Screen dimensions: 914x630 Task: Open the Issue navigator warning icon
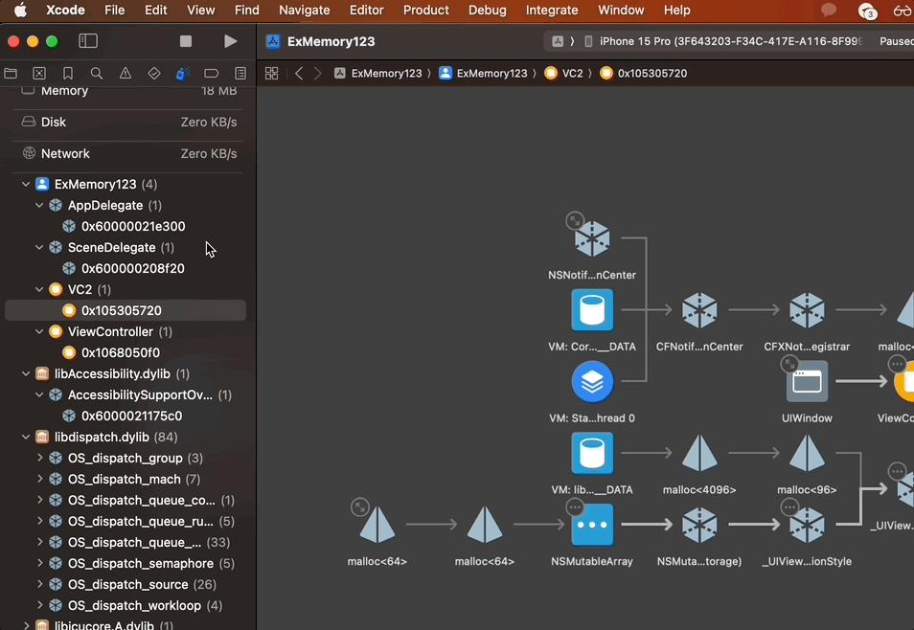[126, 74]
